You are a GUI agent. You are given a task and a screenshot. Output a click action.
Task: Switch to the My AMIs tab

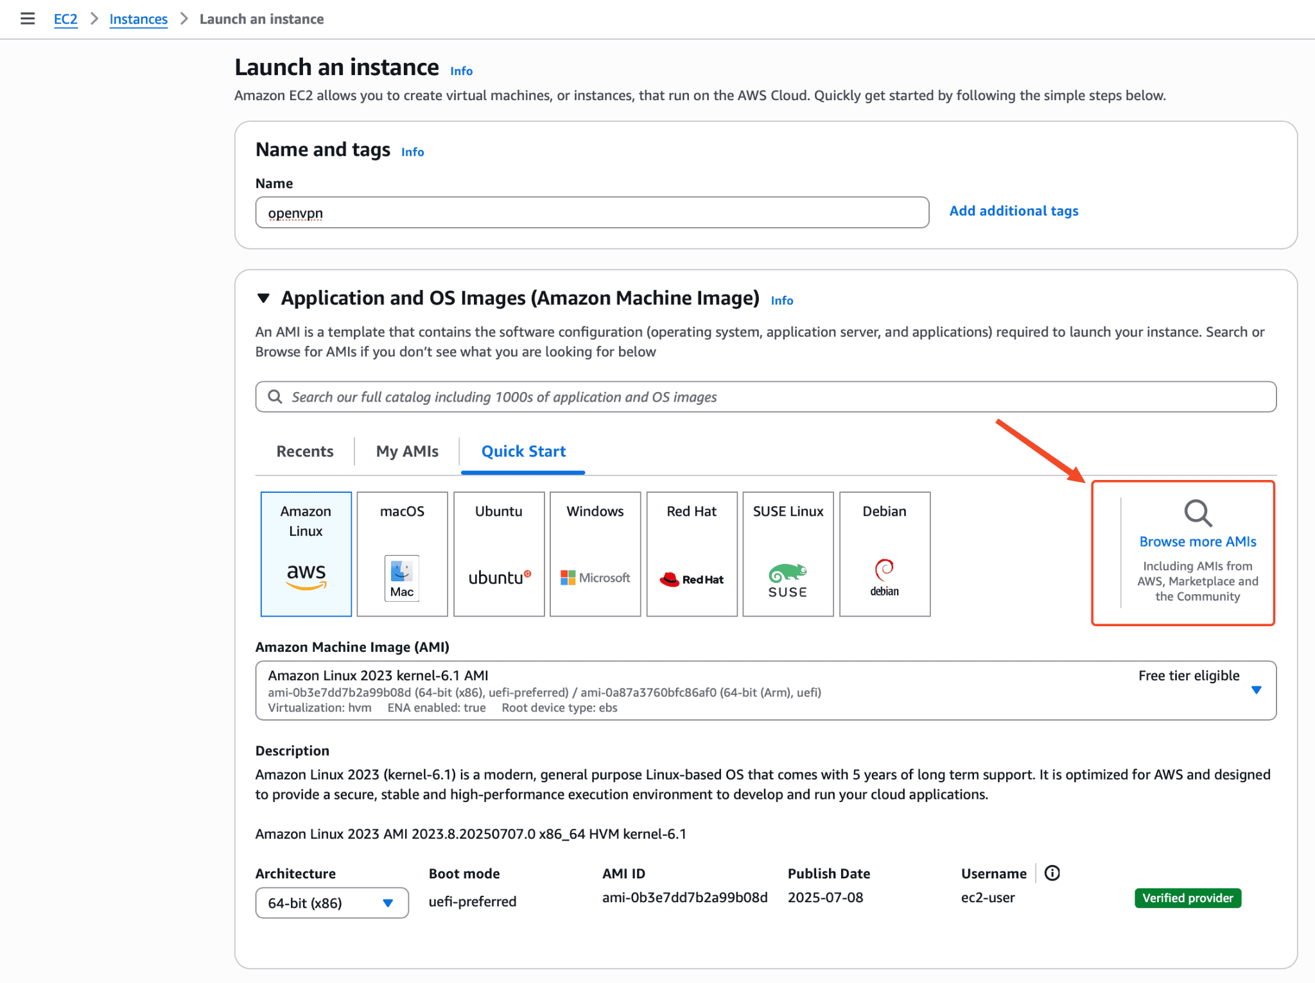407,451
